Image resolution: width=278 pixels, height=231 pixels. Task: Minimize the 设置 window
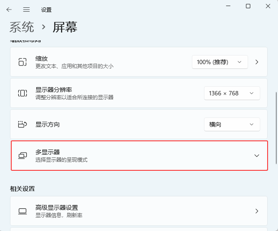tap(228, 6)
